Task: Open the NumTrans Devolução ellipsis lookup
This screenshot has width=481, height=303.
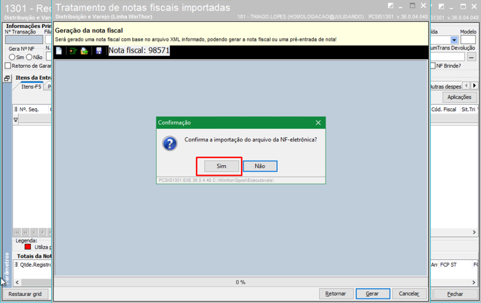Action: click(472, 57)
